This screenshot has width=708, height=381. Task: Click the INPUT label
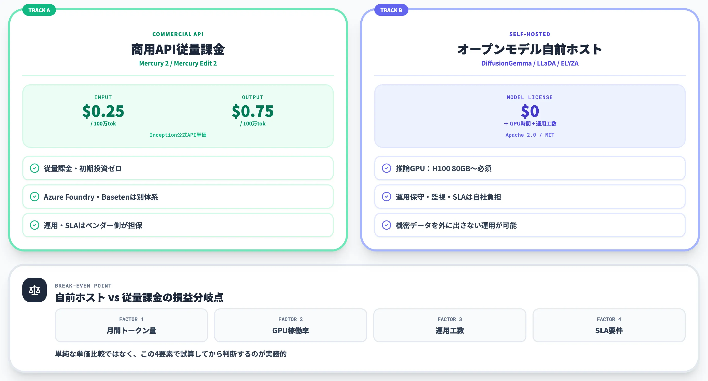[103, 97]
